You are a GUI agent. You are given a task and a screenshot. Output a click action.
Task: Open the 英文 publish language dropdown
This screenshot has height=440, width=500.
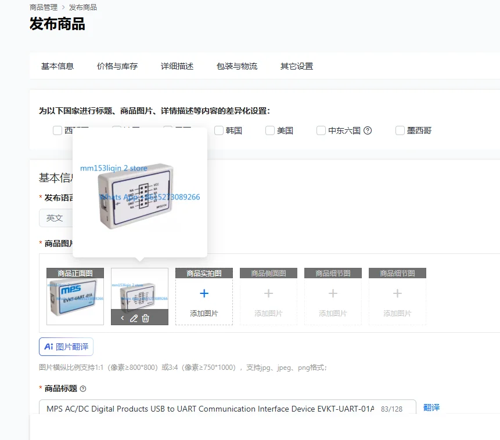56,218
